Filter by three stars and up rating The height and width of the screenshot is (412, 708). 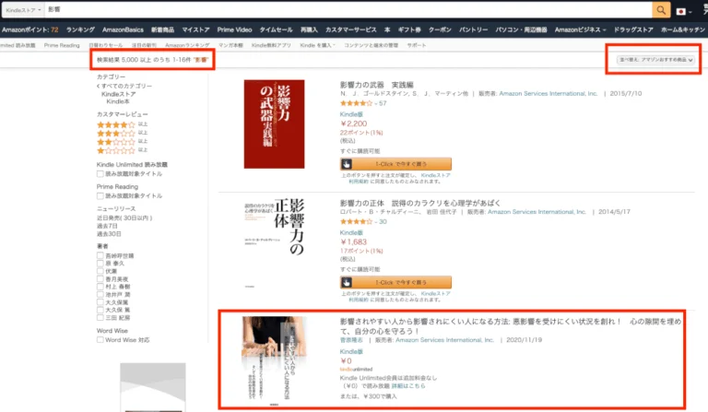click(x=115, y=133)
